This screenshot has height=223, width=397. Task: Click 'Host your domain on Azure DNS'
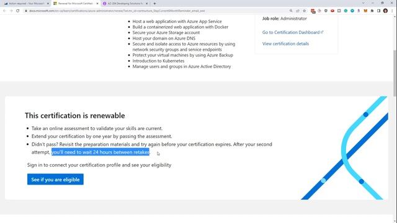(164, 38)
